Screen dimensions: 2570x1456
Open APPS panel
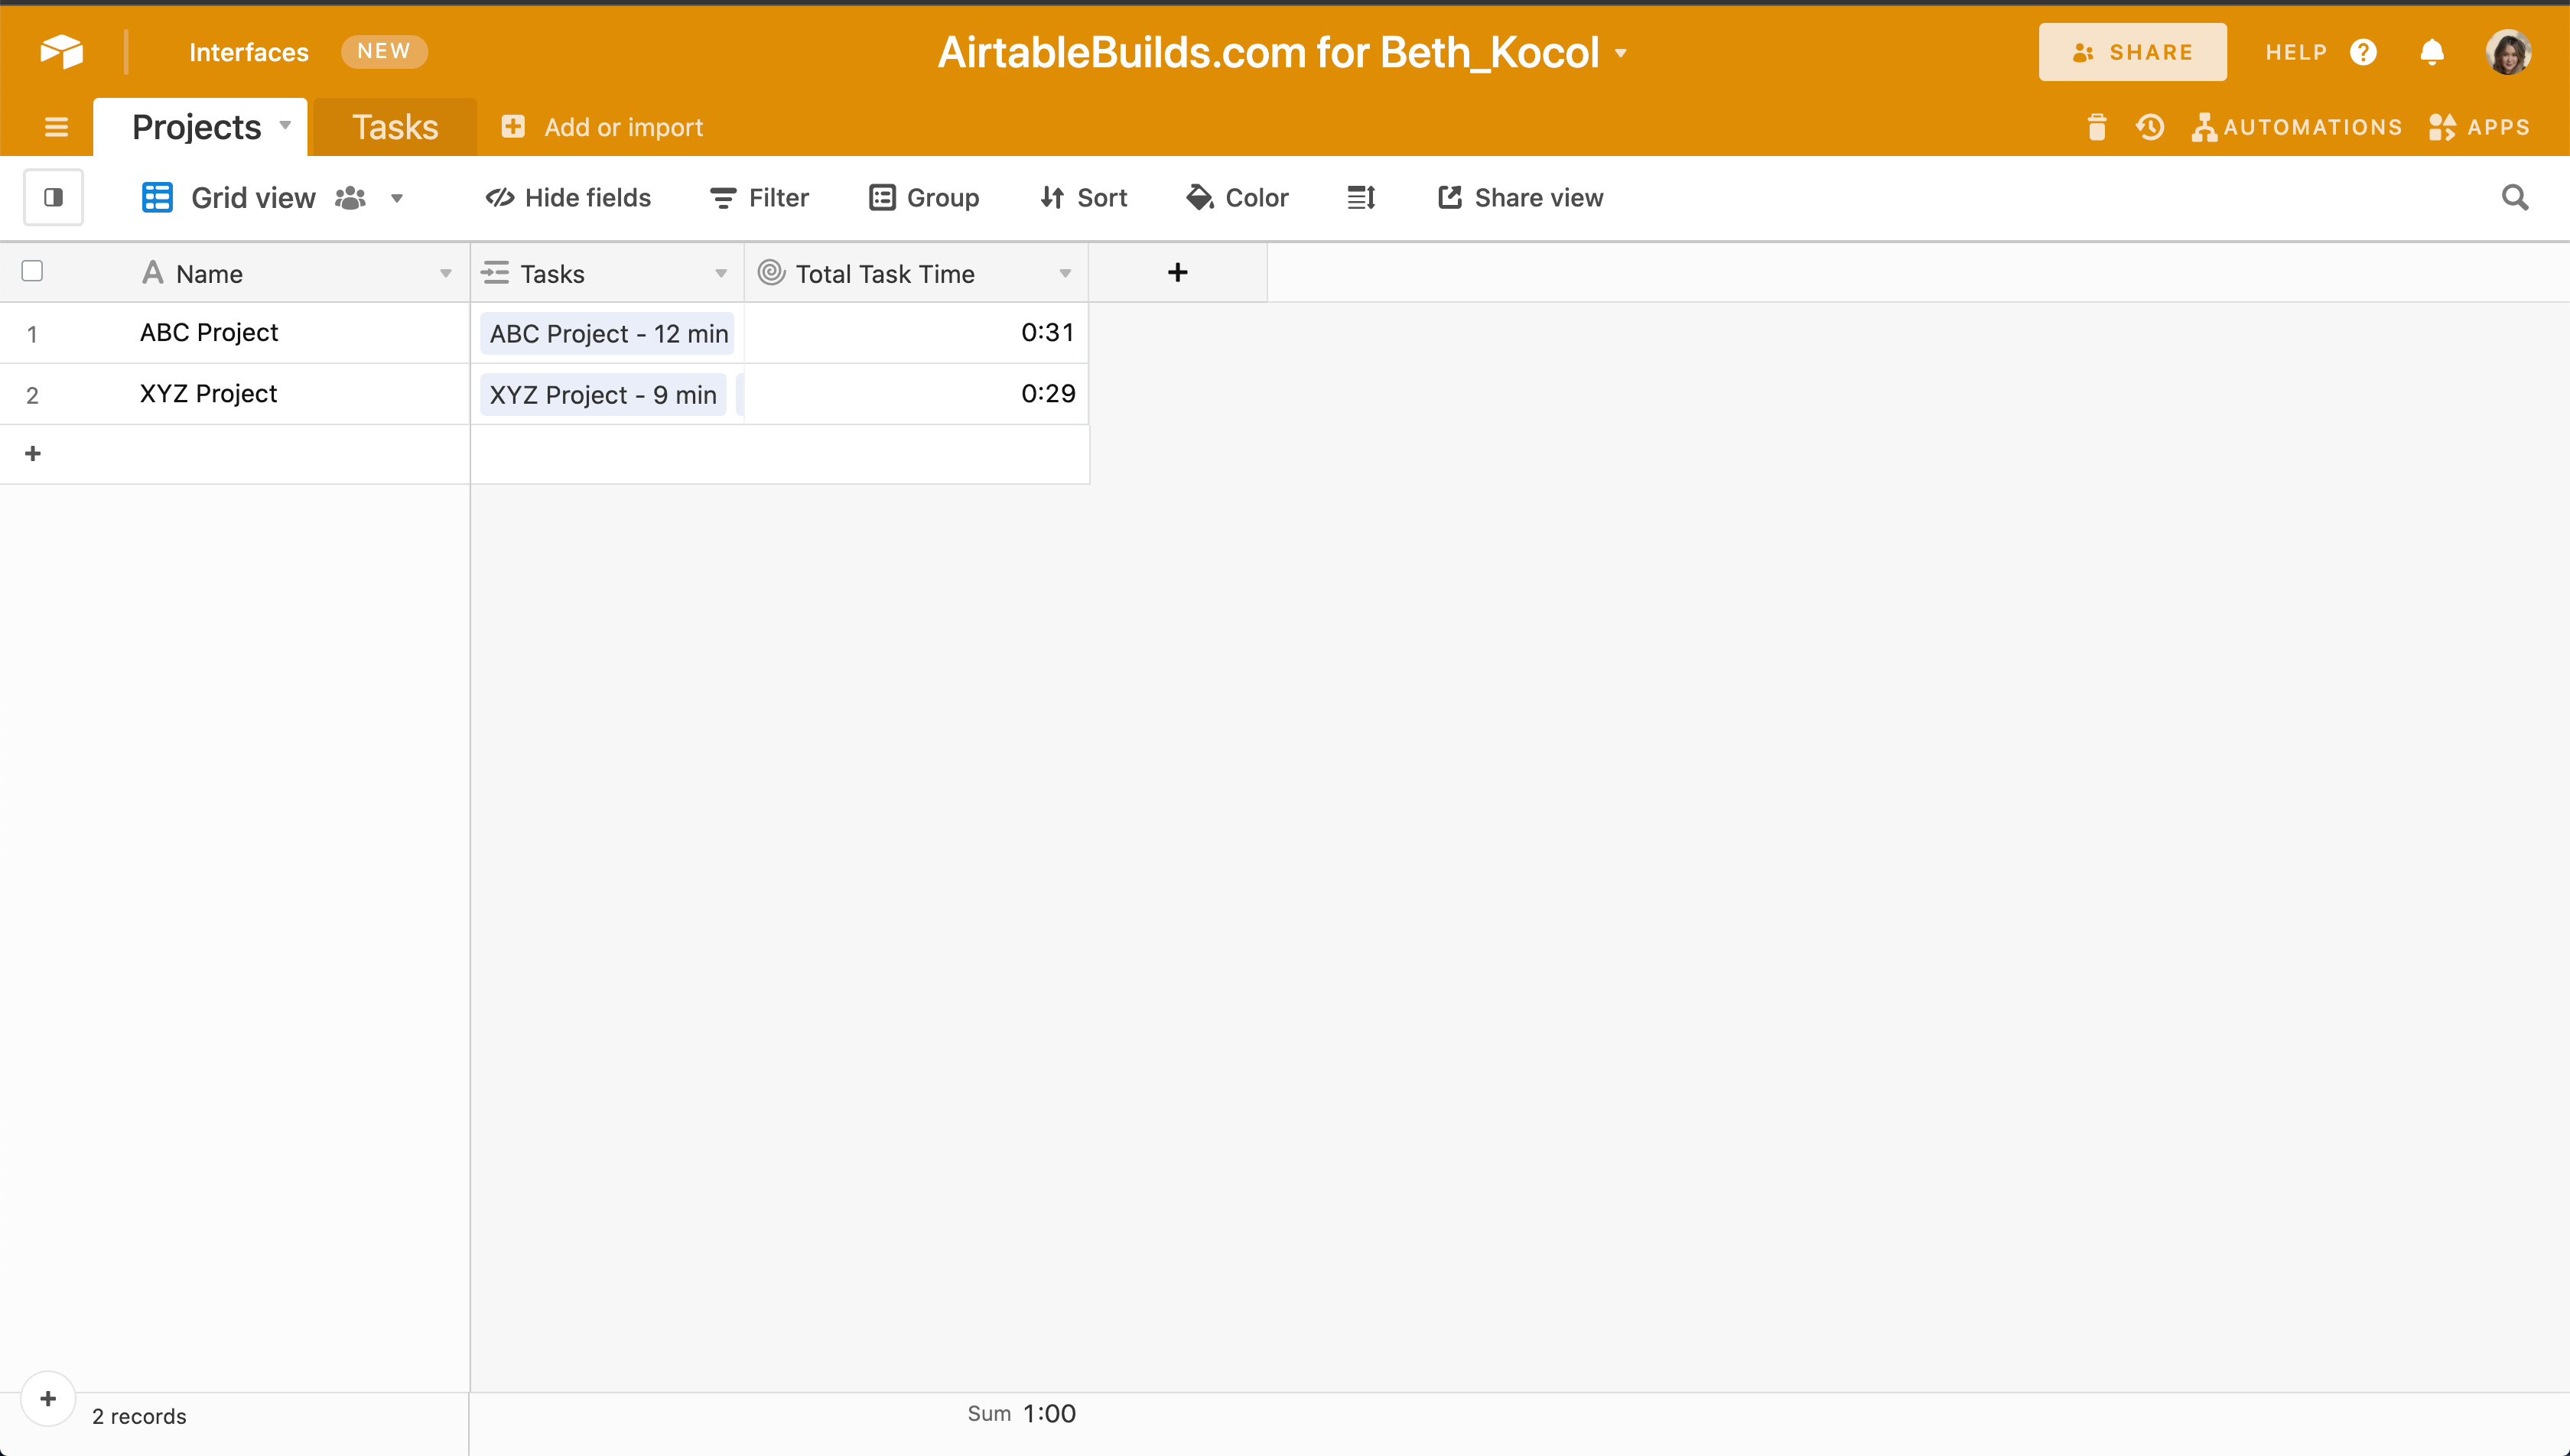click(x=2479, y=127)
